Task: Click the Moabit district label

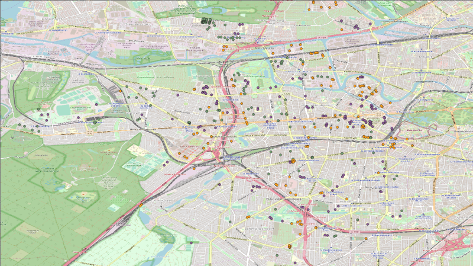Action: (426, 56)
